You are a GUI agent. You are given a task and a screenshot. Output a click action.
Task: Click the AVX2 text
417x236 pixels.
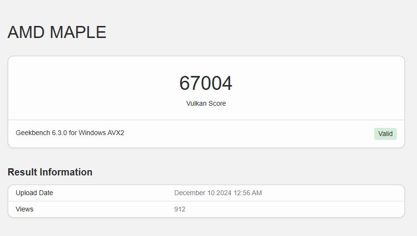(x=117, y=133)
